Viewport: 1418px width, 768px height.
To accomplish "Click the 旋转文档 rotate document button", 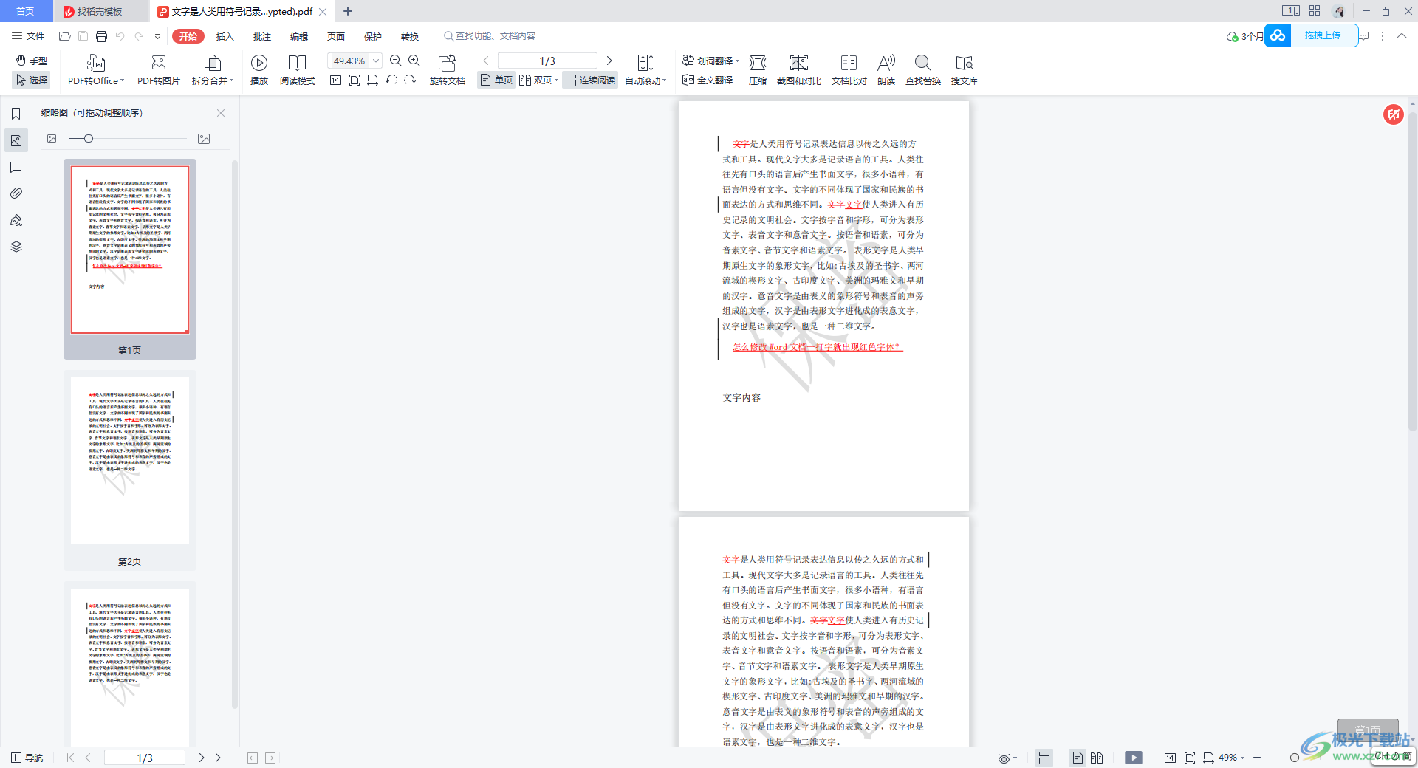I will (x=448, y=71).
